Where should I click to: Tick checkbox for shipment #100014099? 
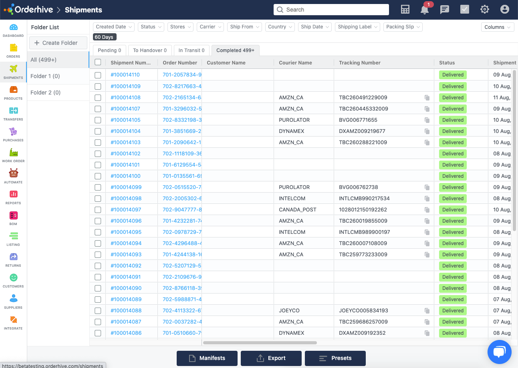98,187
